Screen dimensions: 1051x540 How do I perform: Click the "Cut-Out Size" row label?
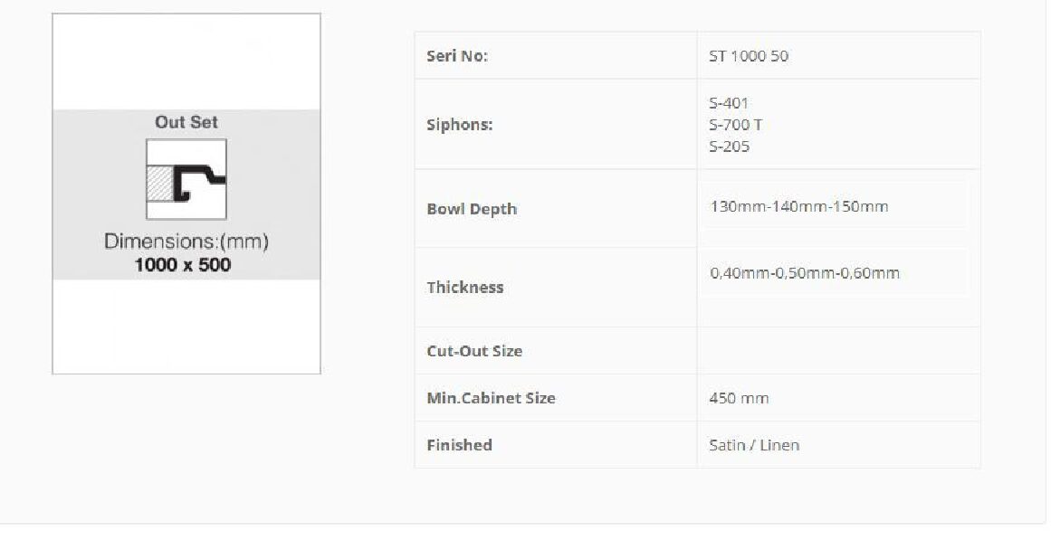coord(474,351)
